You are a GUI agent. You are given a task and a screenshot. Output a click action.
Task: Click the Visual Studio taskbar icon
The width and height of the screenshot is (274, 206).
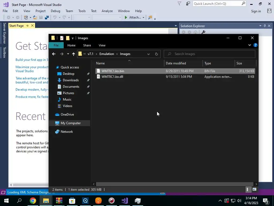(x=125, y=201)
